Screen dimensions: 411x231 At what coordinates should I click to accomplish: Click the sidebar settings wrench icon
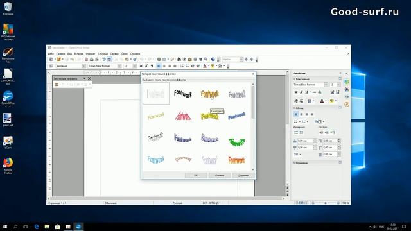(x=347, y=74)
